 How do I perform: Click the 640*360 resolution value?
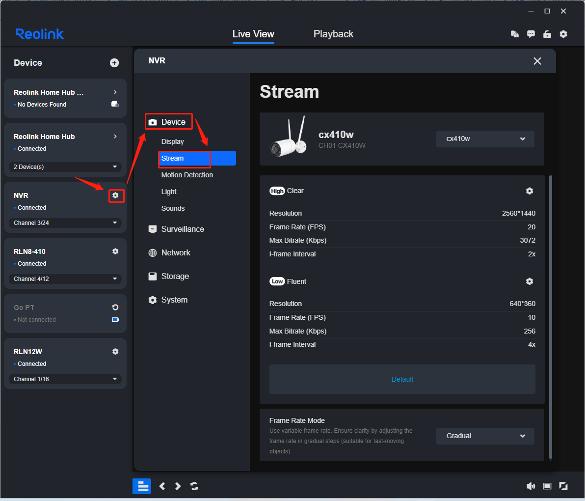point(522,304)
